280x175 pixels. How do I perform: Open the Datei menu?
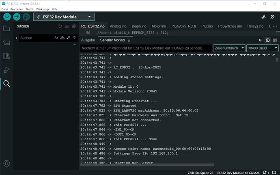pos(4,9)
